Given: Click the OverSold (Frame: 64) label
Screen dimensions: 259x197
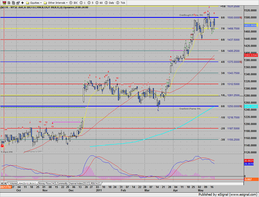Looking at the screenshot, I should coord(190,109).
